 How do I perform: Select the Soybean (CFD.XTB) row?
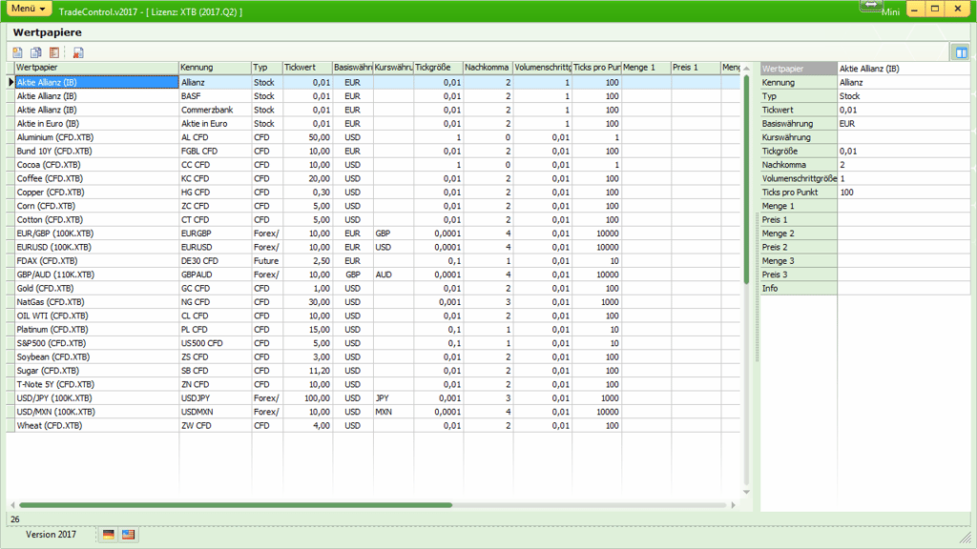[373, 356]
